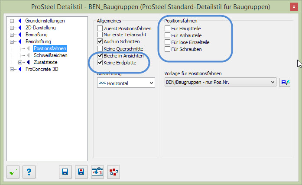Screen dimensions: 302x185
Task: Expand the ProConcrete 3D tree node
Action: tap(12, 69)
